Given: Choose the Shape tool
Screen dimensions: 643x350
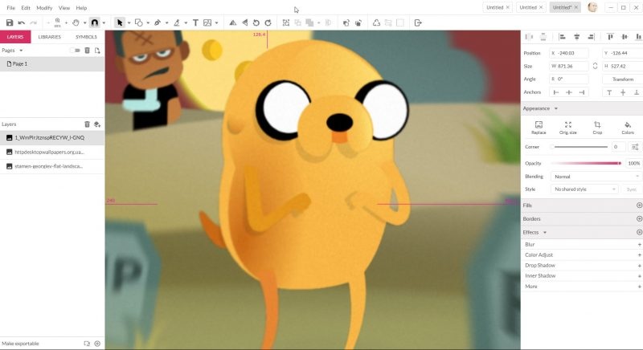Looking at the screenshot, I should point(138,23).
